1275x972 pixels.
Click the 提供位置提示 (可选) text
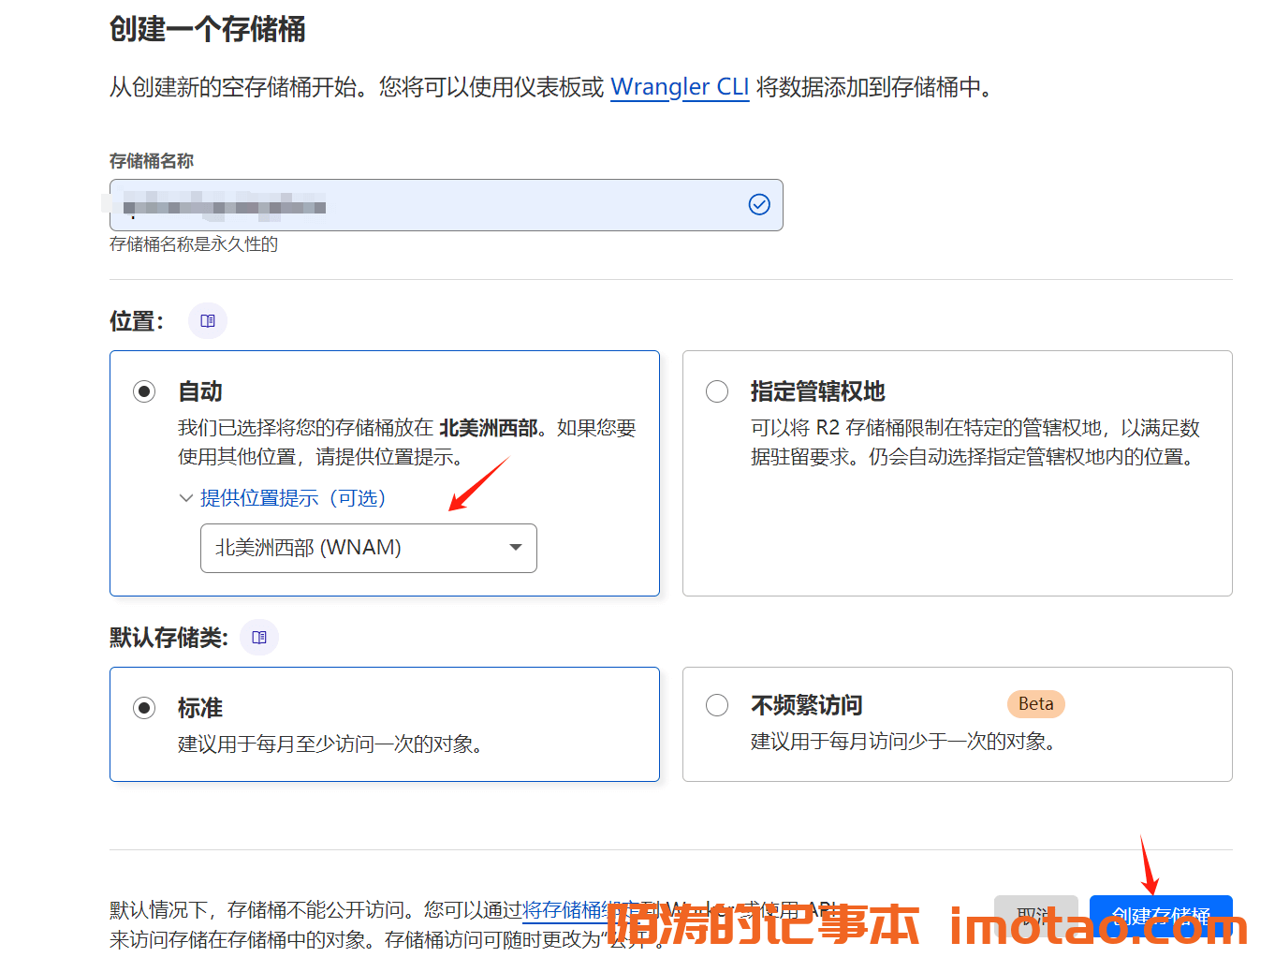293,498
